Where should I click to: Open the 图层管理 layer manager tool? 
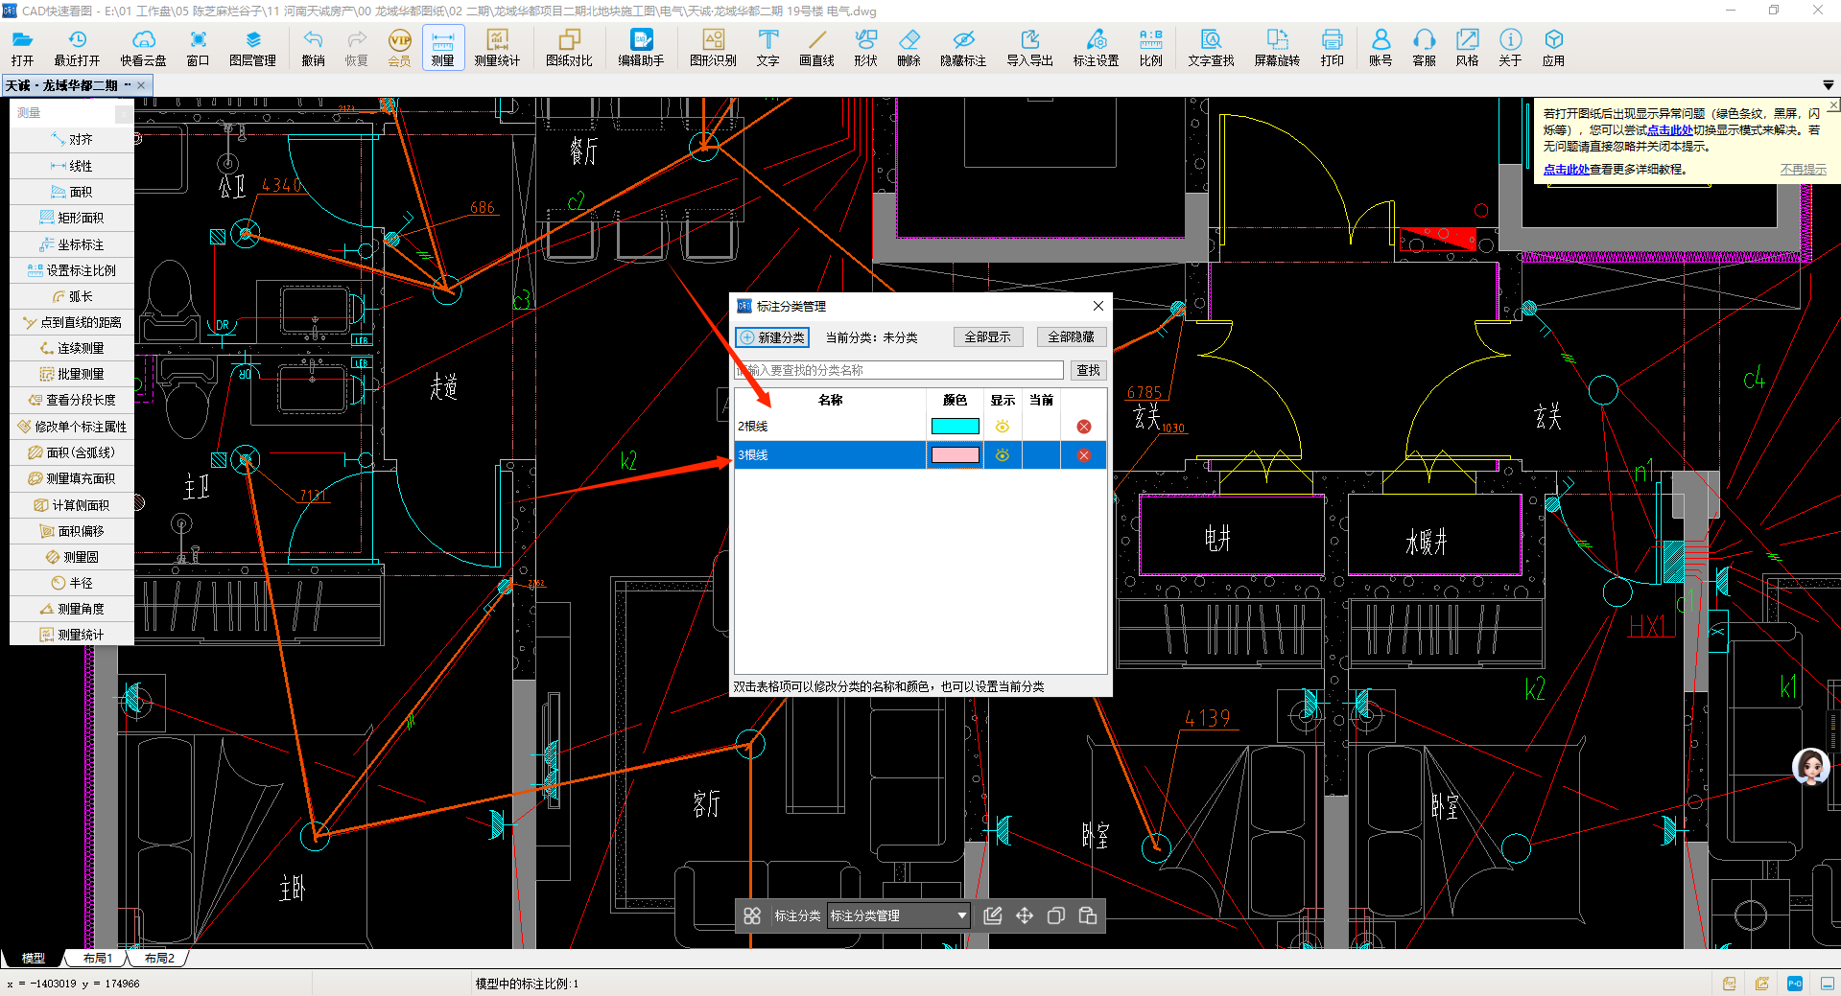pos(252,47)
